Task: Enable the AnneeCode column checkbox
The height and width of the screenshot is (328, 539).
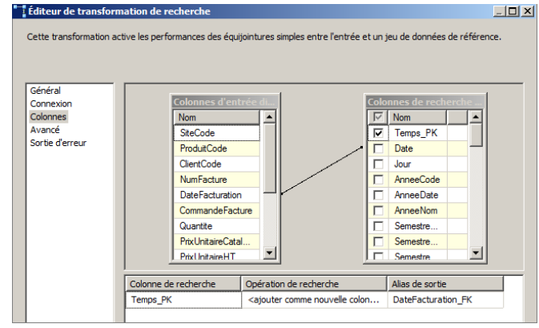Action: [378, 180]
